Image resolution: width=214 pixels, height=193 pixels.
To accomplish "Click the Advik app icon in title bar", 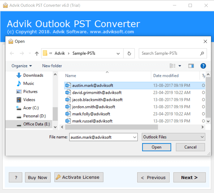I will click(x=5, y=5).
